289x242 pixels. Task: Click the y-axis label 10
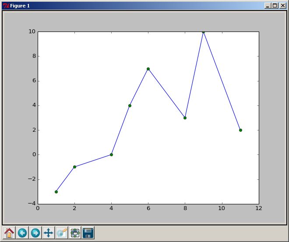32,32
